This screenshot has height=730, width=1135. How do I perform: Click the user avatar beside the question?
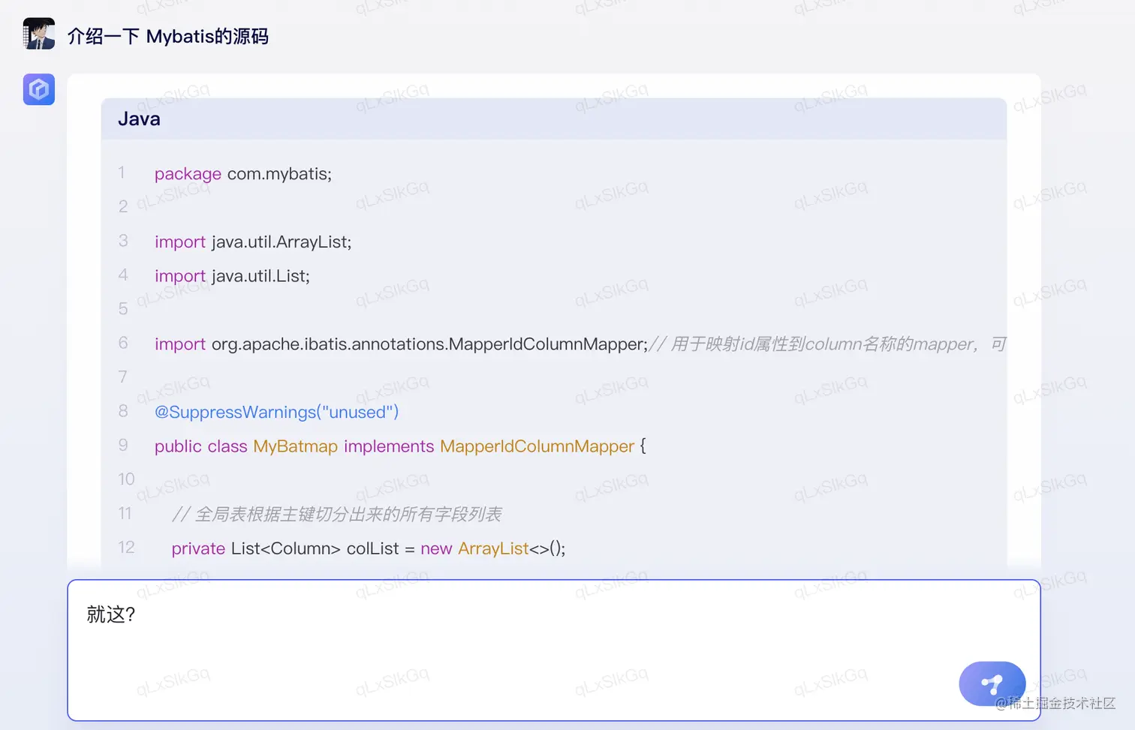pos(38,34)
